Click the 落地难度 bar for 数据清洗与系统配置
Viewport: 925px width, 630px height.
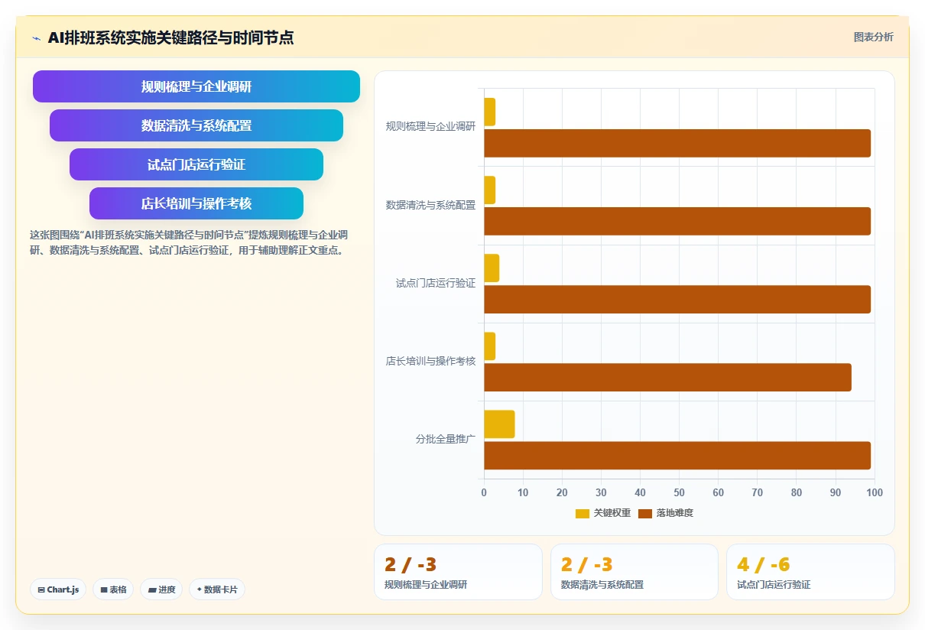677,221
